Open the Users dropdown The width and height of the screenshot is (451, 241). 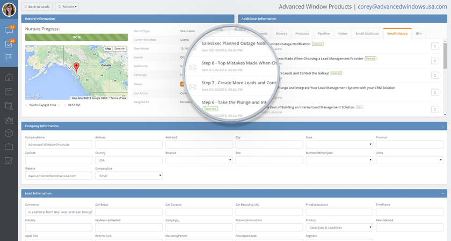tap(410, 160)
